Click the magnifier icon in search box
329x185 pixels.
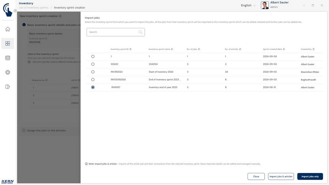tap(140, 32)
